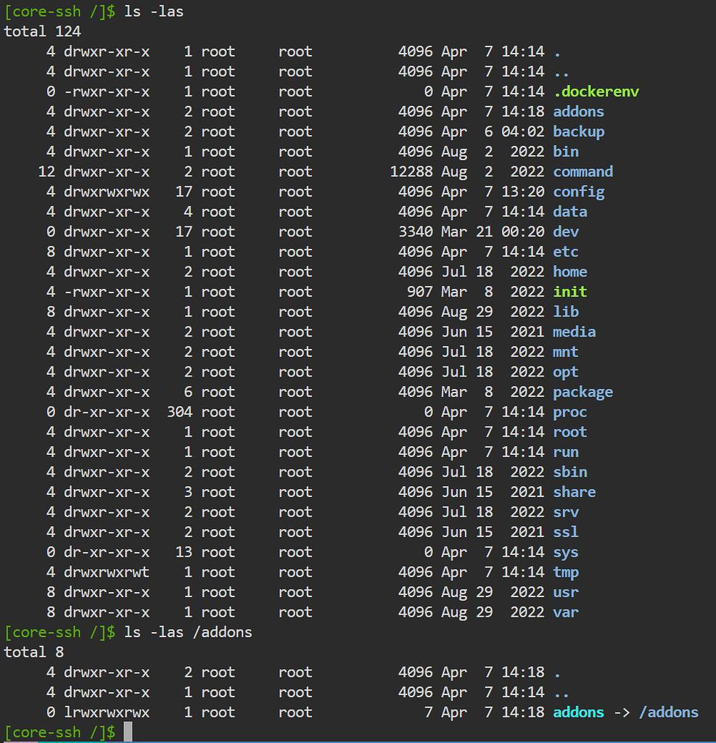Select the home directory name
716x743 pixels.
pos(570,271)
